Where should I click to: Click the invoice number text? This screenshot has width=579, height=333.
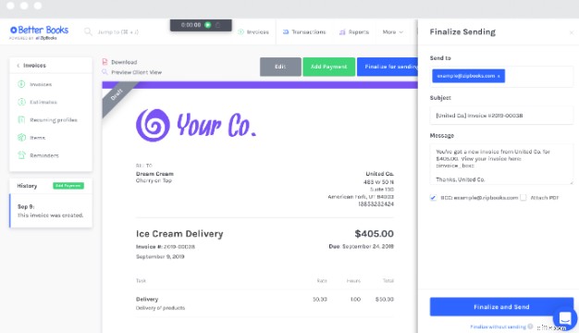tap(166, 247)
